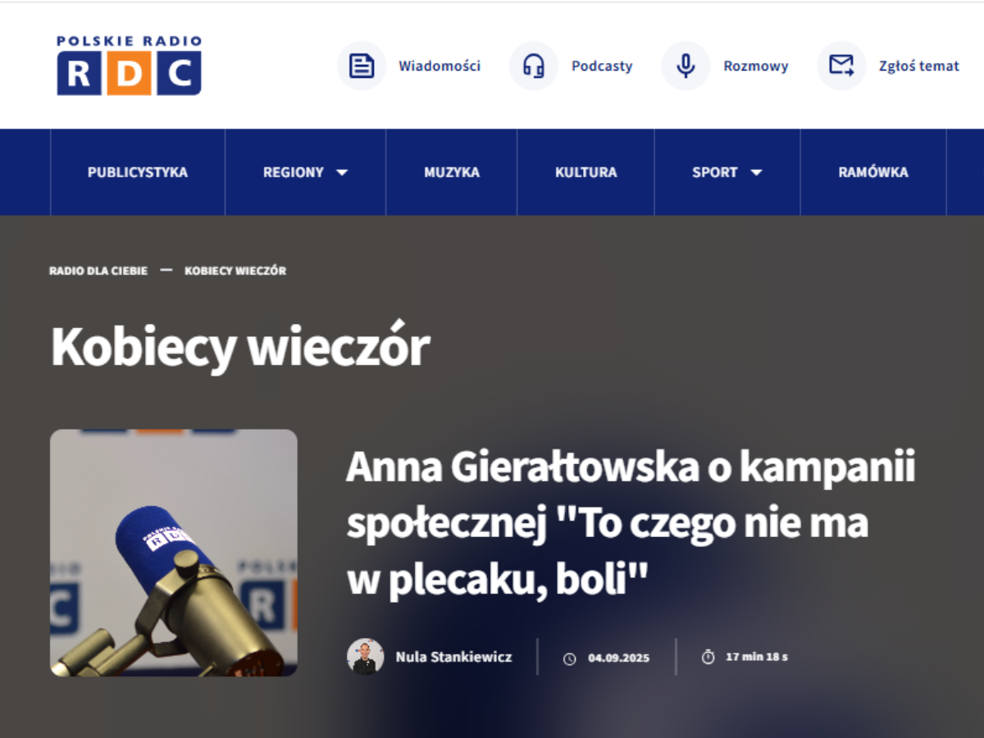Viewport: 984px width, 738px height.
Task: Open the Anna Gierałtowska article headline
Action: tap(631, 524)
